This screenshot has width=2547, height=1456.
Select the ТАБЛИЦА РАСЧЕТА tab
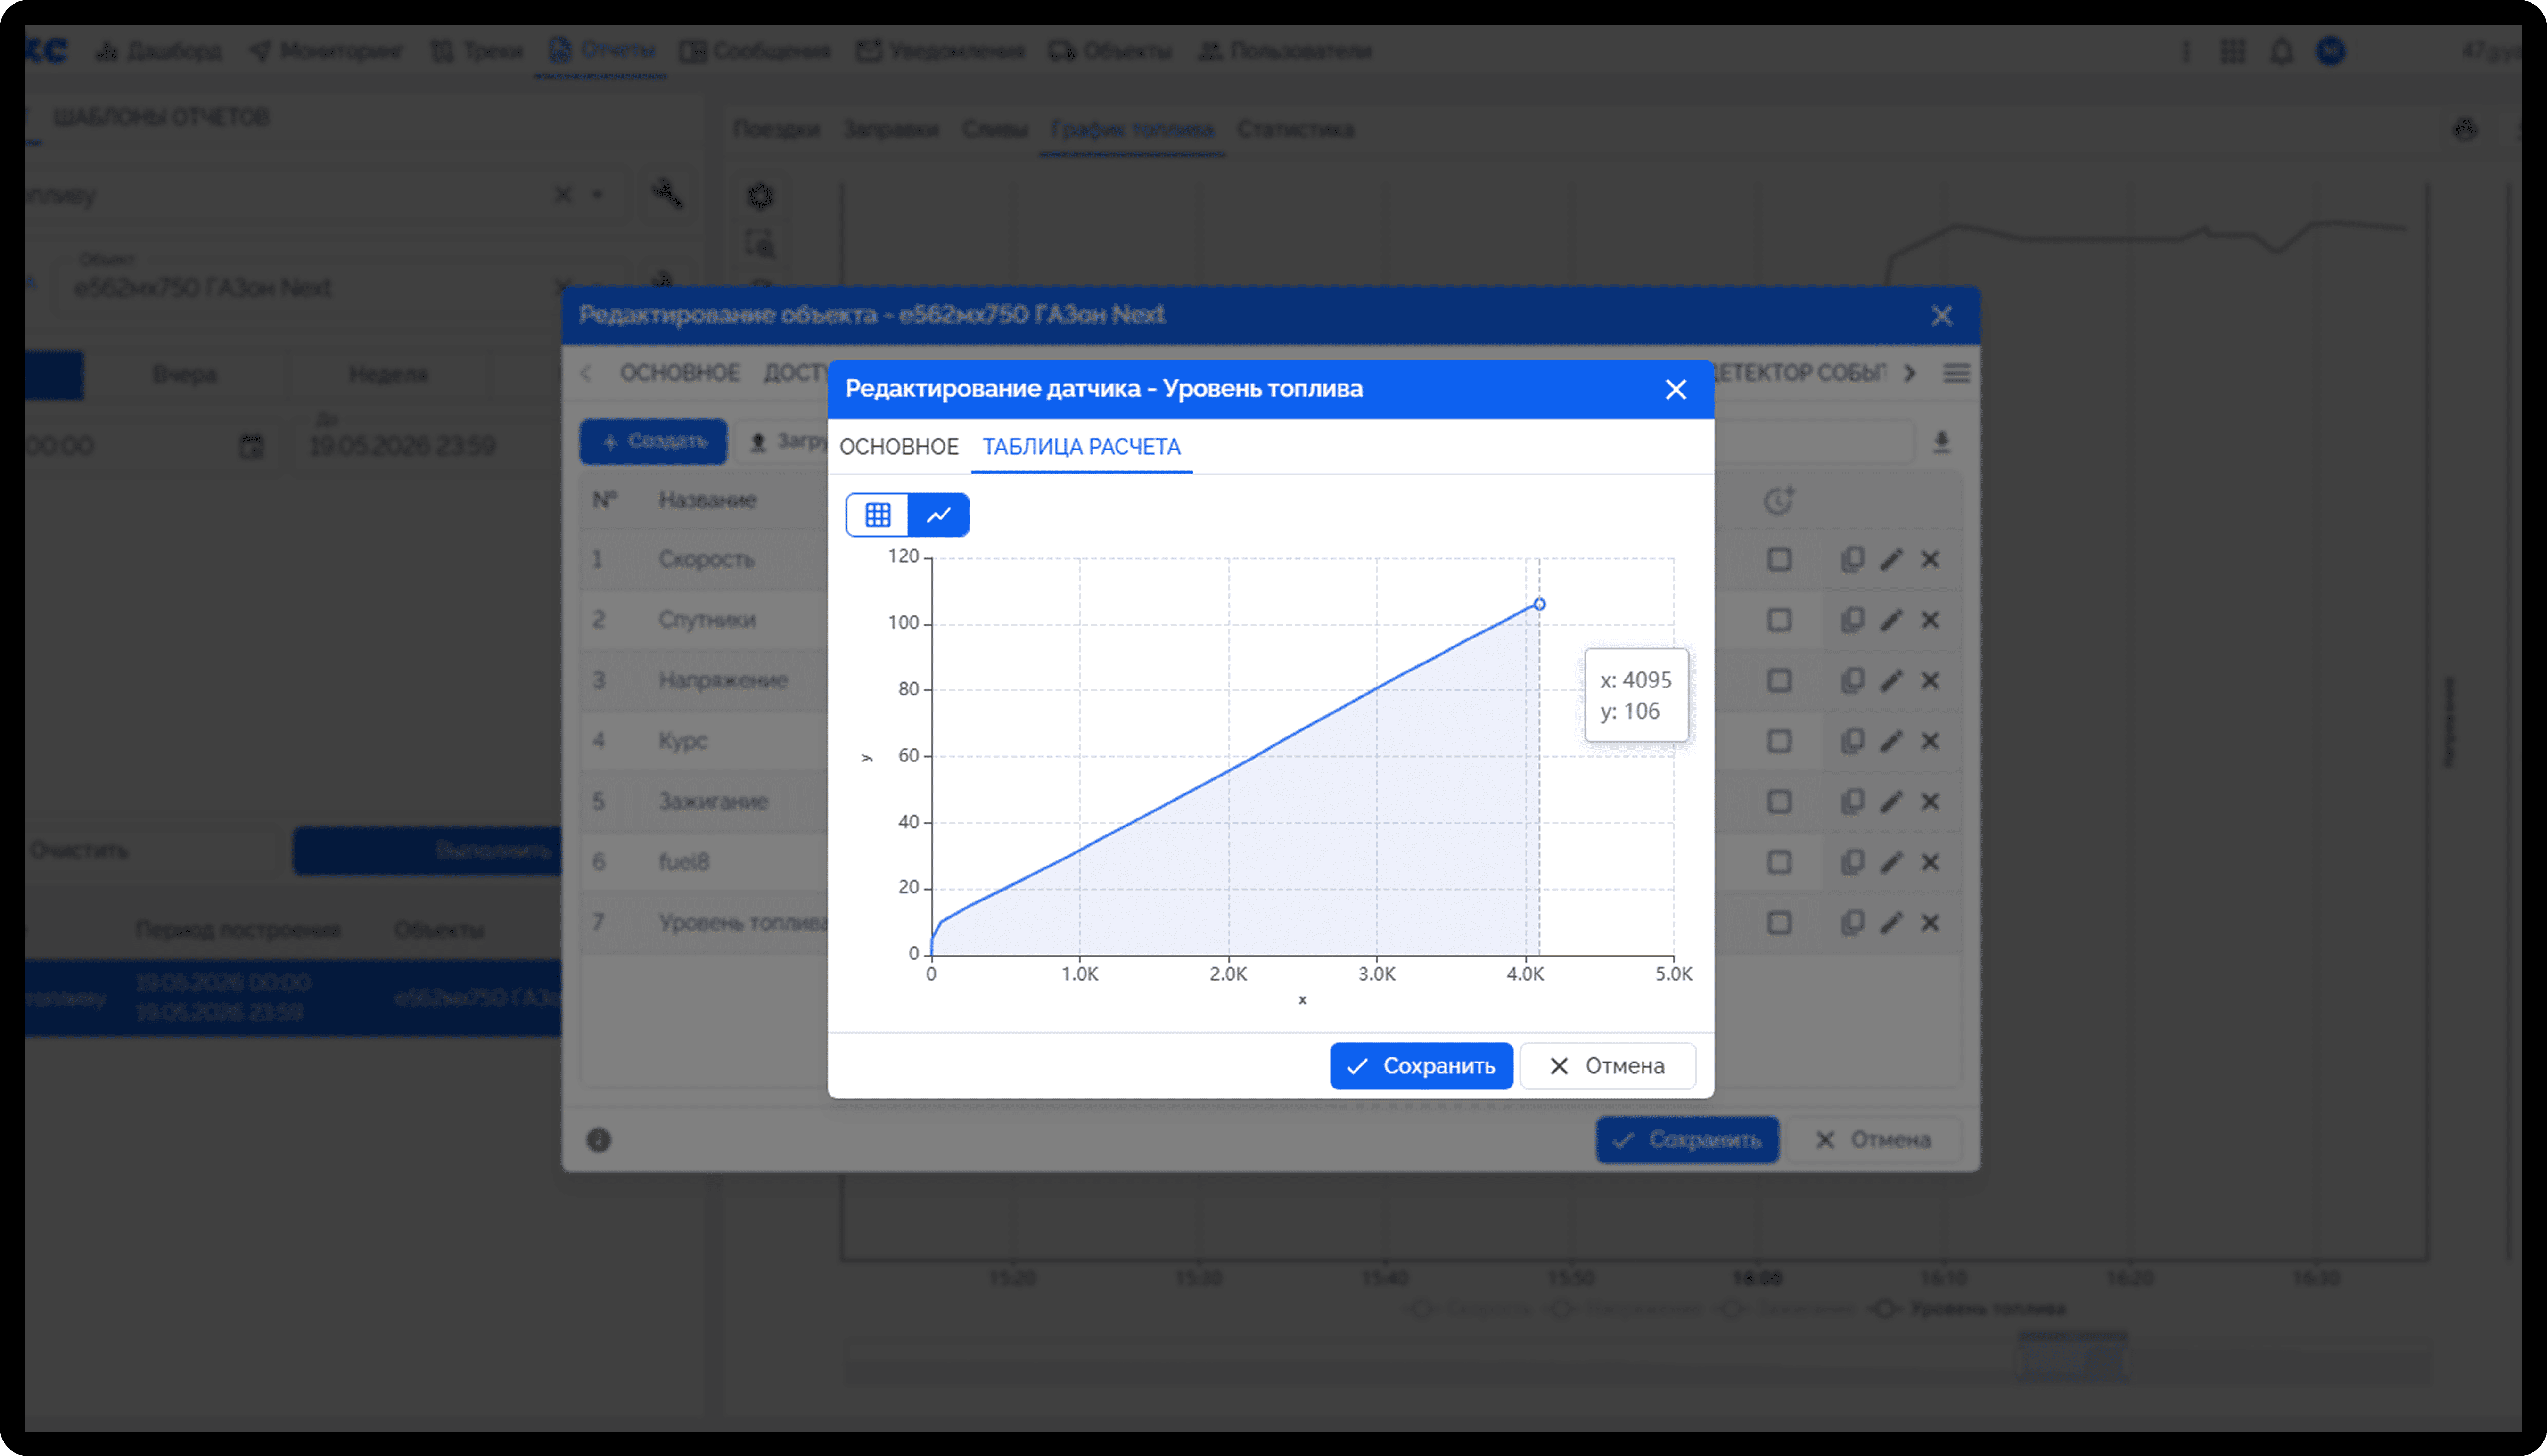click(1081, 447)
